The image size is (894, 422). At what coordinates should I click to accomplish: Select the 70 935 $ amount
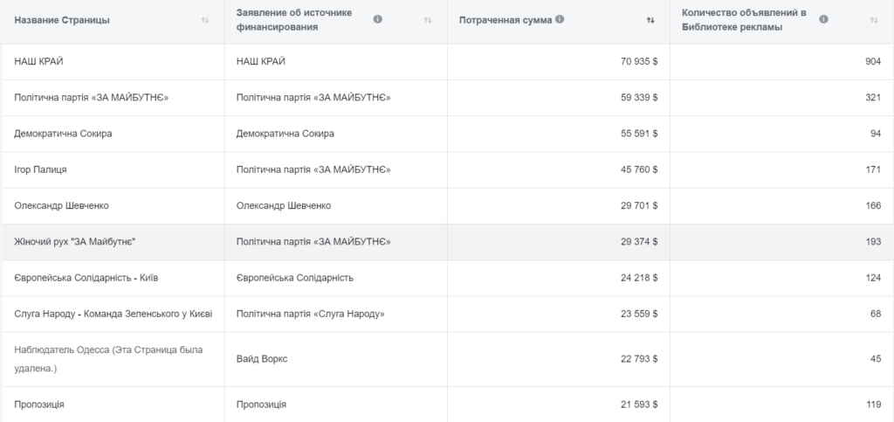pos(638,61)
